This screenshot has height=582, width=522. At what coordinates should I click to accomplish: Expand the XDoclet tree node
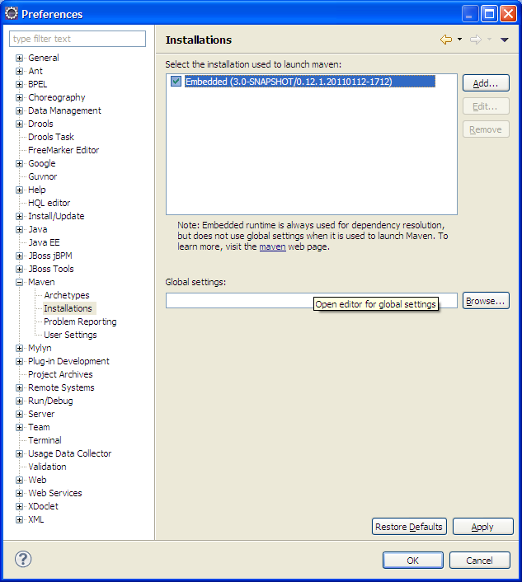pos(19,506)
